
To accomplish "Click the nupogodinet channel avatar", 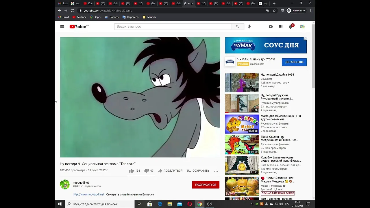I will point(65,184).
